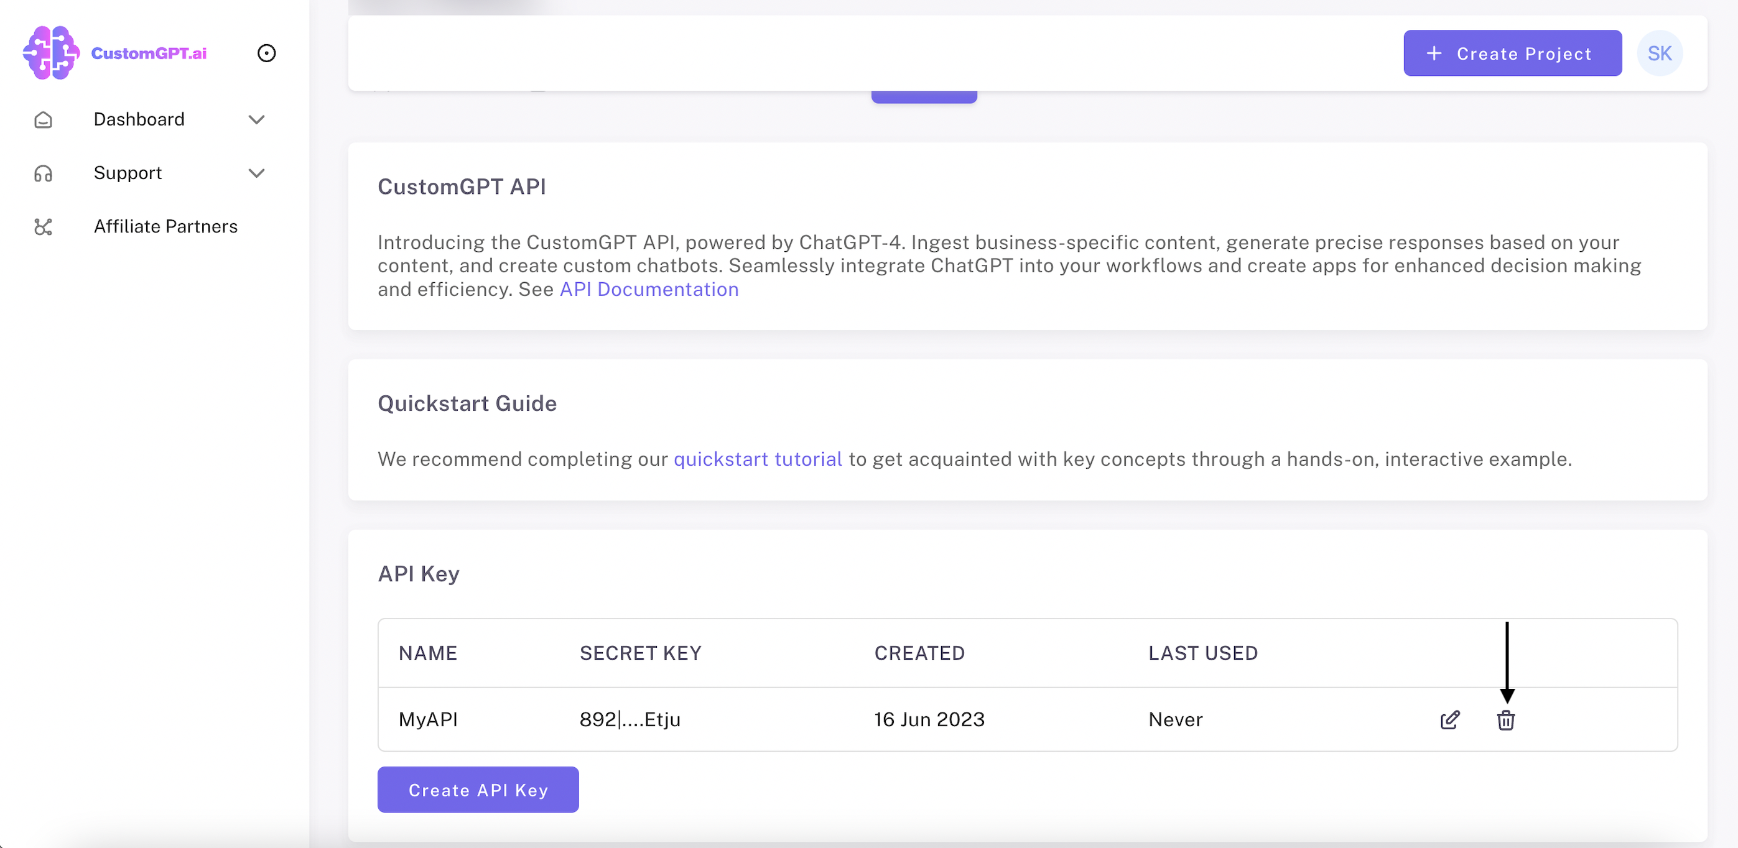Click the Dashboard home icon

(x=43, y=120)
